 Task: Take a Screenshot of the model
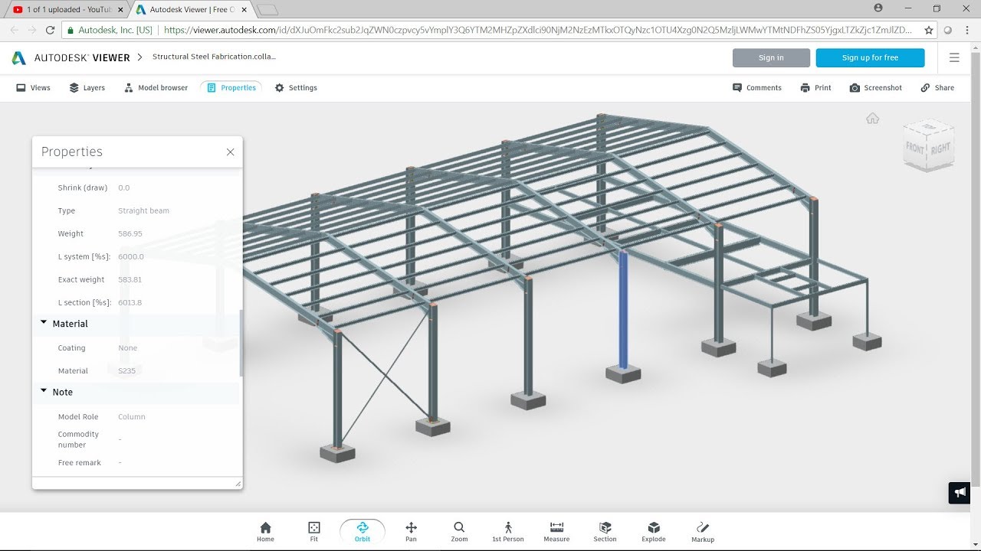coord(875,87)
